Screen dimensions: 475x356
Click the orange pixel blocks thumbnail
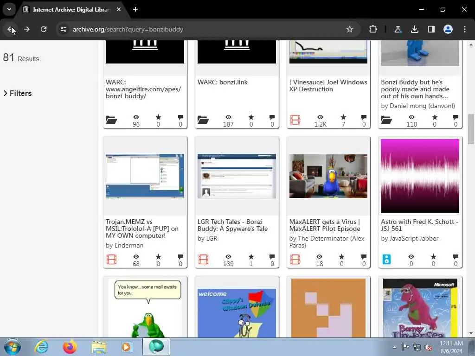328,308
